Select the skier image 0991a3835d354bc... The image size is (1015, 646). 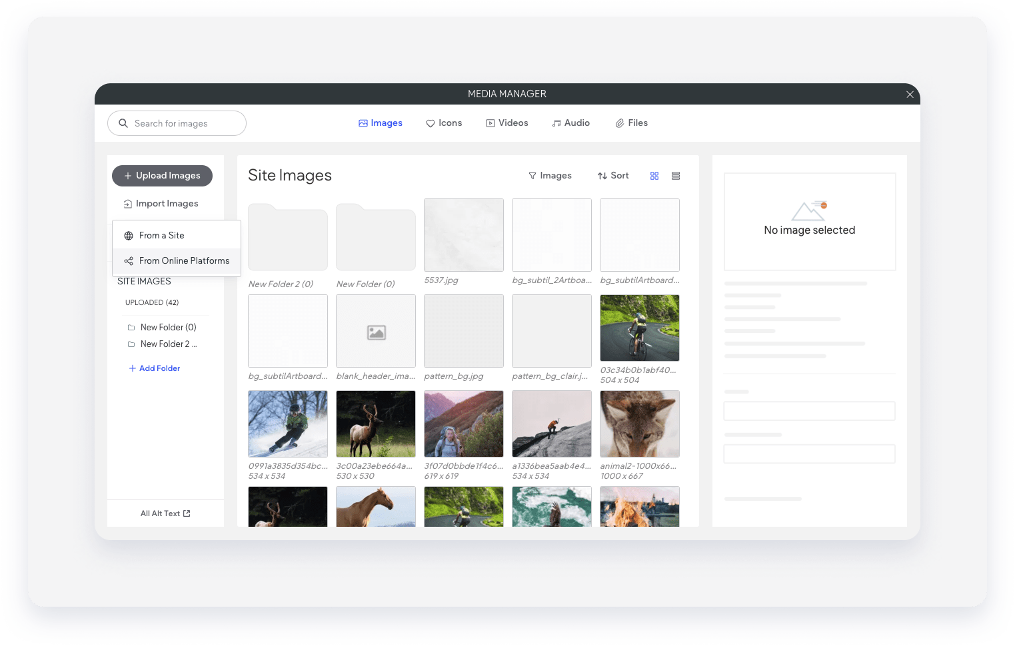(x=288, y=424)
